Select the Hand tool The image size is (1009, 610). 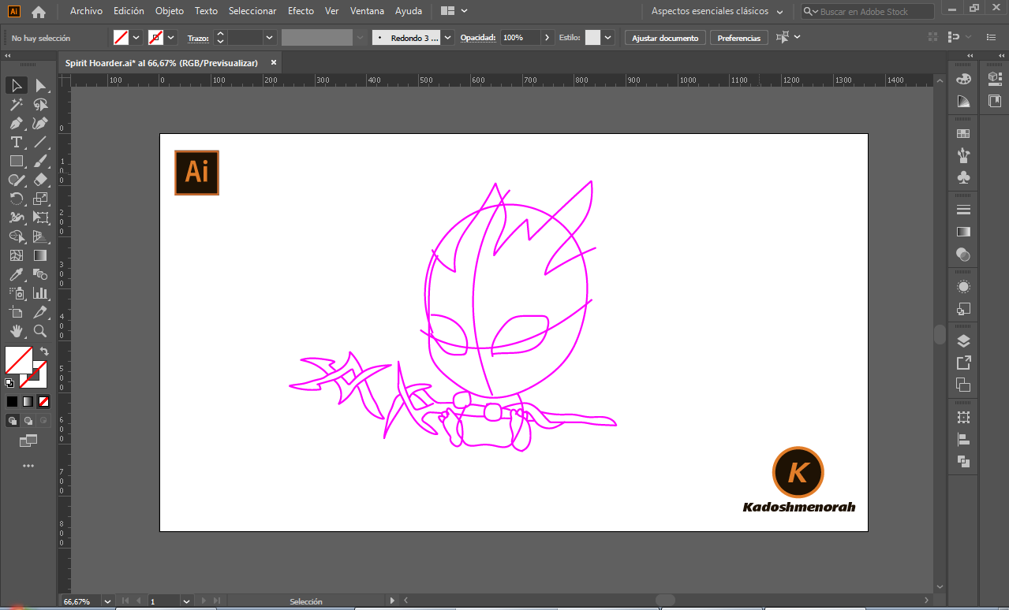[17, 331]
